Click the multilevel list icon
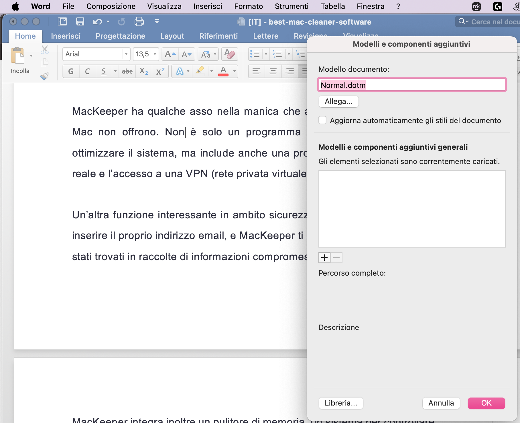Image resolution: width=520 pixels, height=423 pixels. coord(300,54)
